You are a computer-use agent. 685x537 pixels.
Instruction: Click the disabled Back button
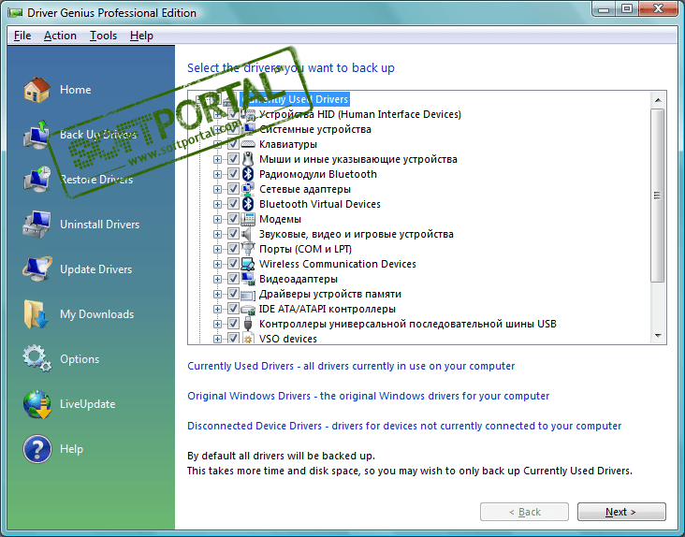click(524, 512)
